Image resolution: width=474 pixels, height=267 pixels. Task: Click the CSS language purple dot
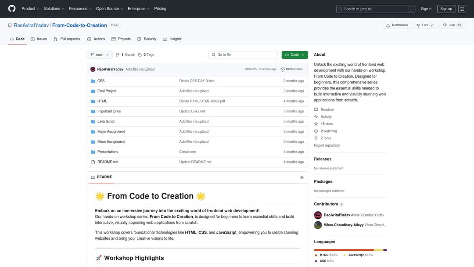click(316, 261)
